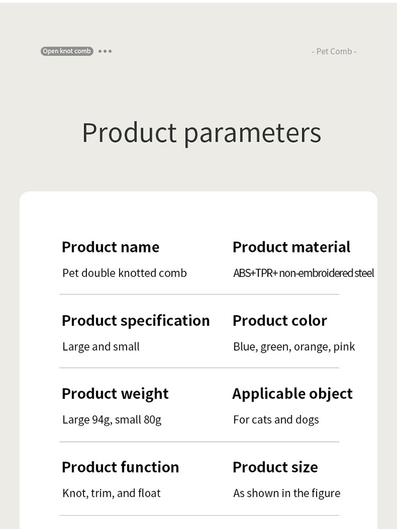Select the "Applicable object" heading

(292, 394)
